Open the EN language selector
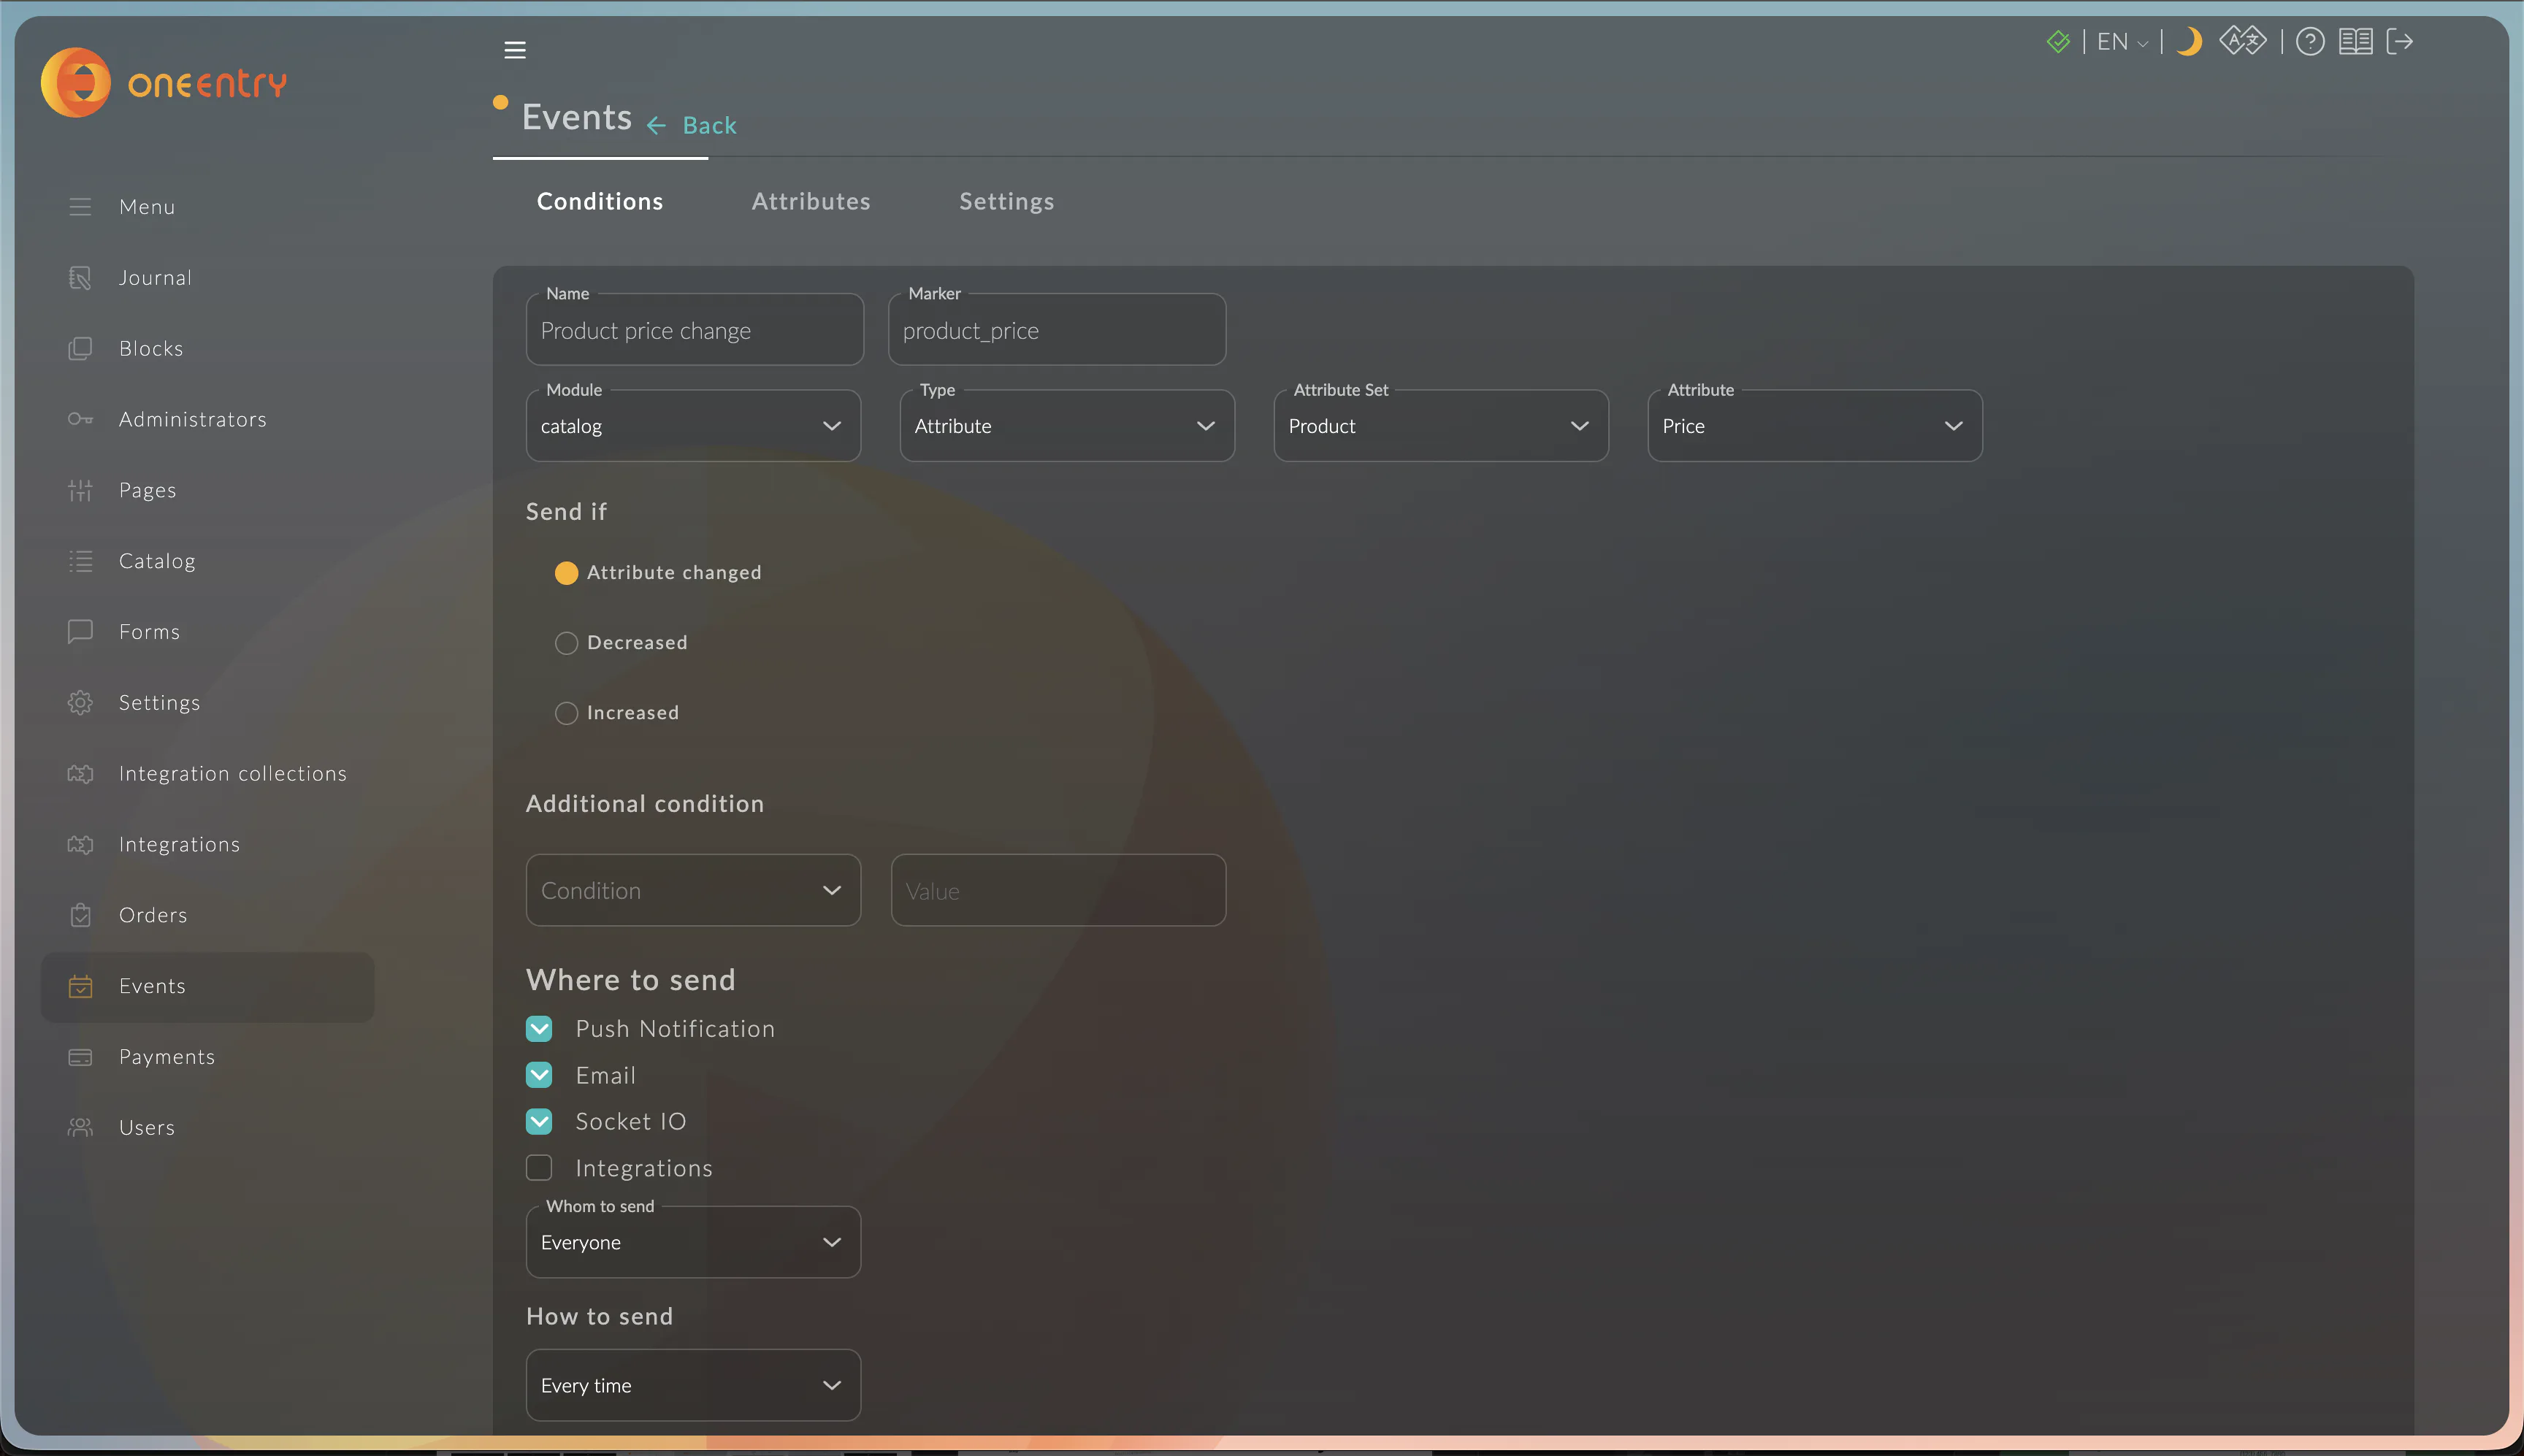2524x1456 pixels. coord(2122,42)
